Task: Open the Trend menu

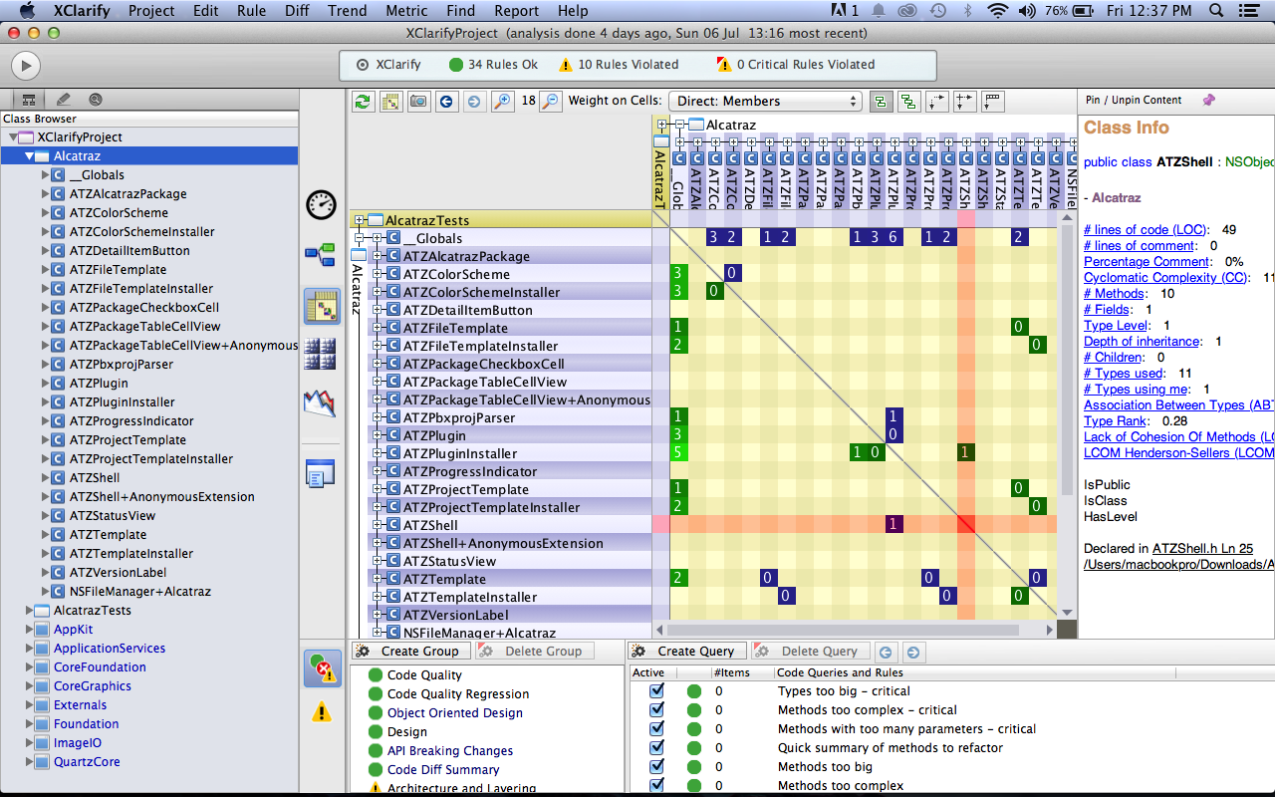Action: tap(347, 11)
